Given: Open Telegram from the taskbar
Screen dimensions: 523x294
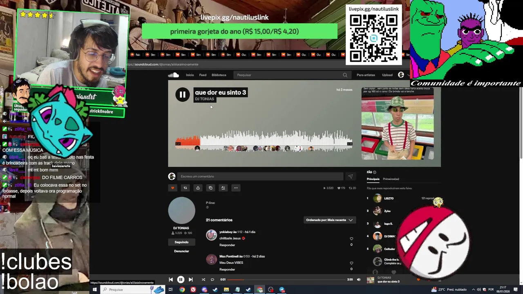Looking at the screenshot, I should [282, 290].
